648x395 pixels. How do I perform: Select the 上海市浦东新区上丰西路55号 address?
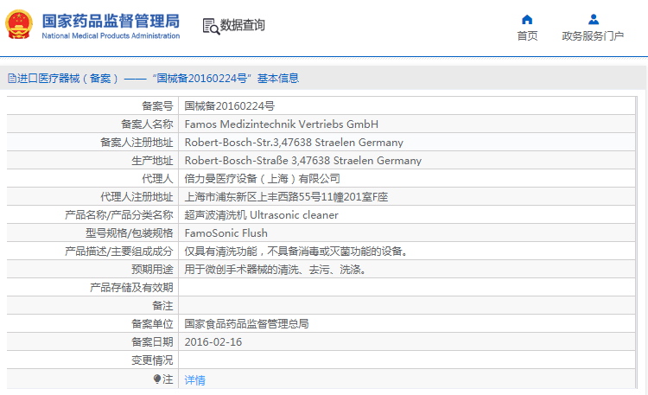(286, 197)
